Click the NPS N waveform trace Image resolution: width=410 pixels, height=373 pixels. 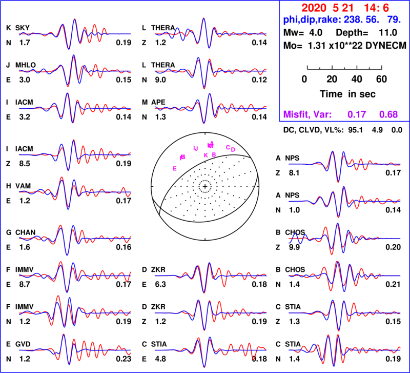pos(344,202)
